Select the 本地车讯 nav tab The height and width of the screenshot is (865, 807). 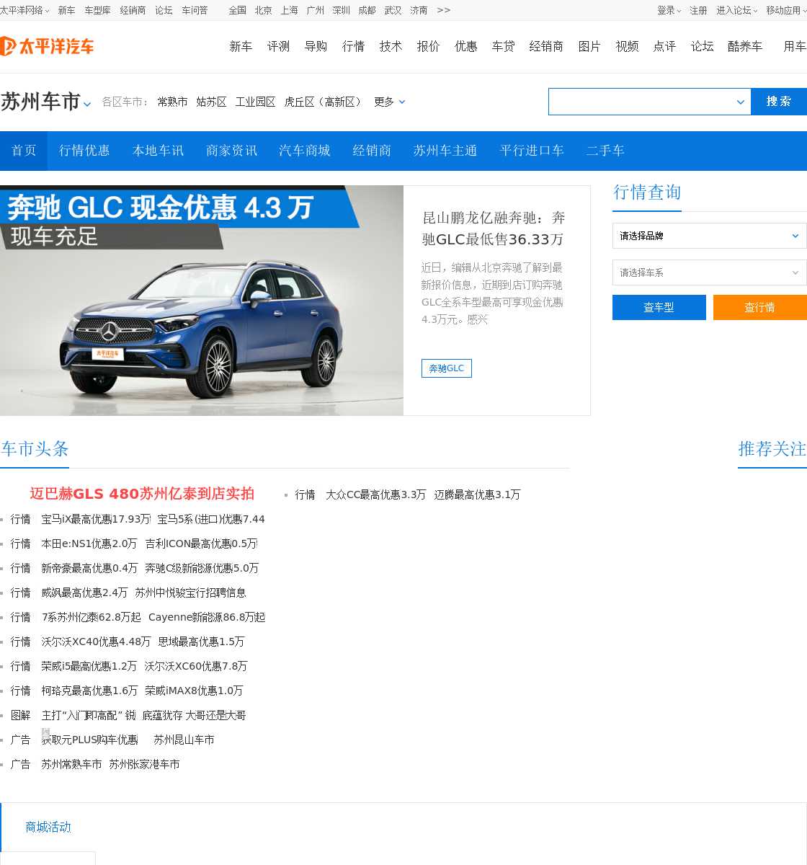[158, 151]
